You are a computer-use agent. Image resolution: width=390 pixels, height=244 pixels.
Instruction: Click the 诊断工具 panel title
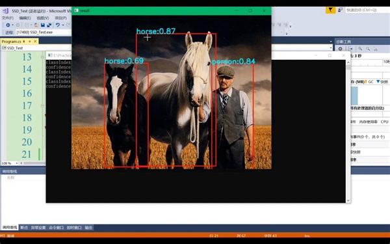343,42
